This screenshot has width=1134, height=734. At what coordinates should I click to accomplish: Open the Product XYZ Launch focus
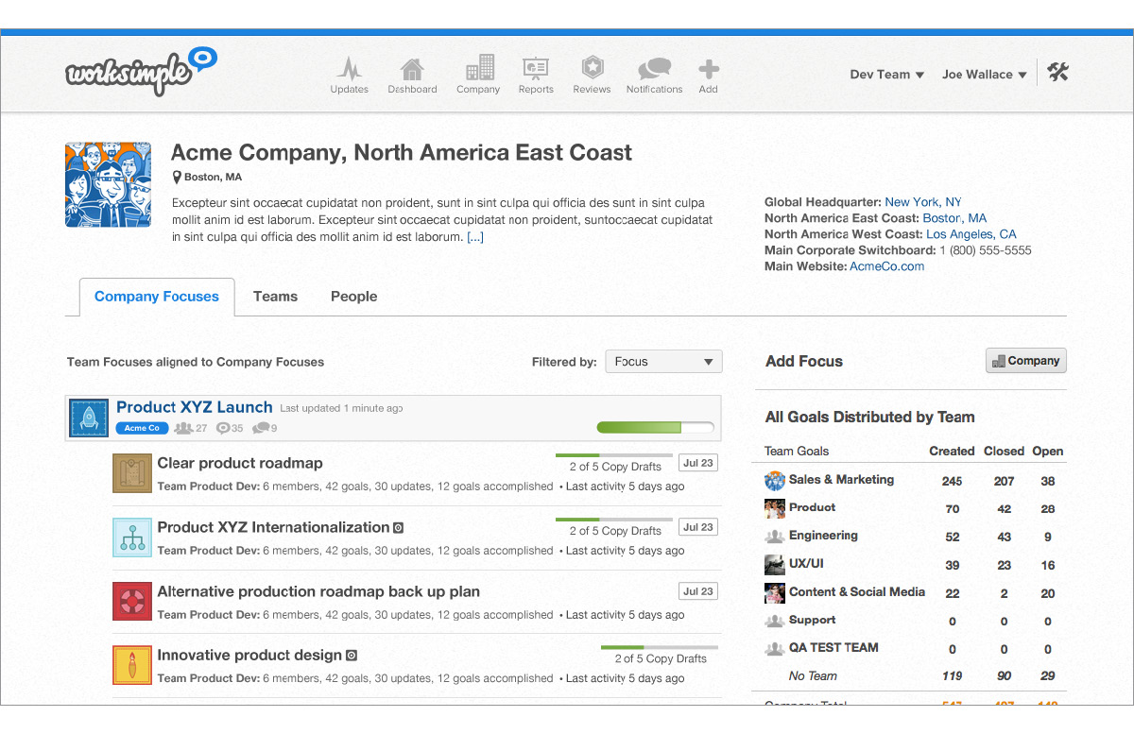(194, 407)
